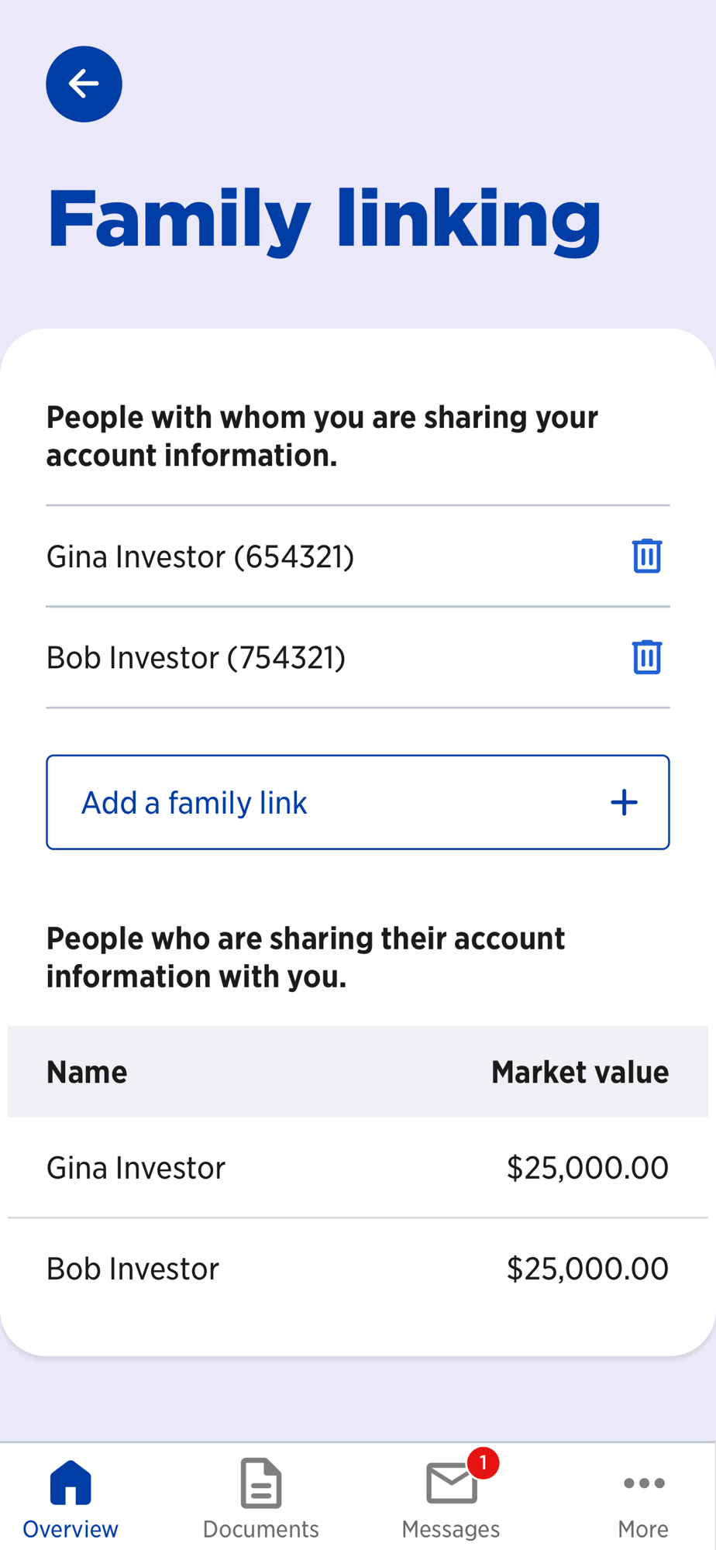Click trash icon beside Bob Investor (754321)
Image resolution: width=716 pixels, height=1550 pixels.
[646, 657]
